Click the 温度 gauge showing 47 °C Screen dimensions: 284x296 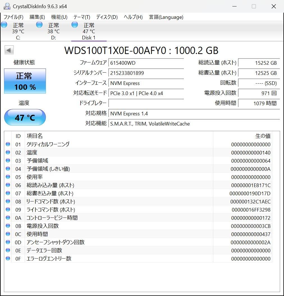25,117
